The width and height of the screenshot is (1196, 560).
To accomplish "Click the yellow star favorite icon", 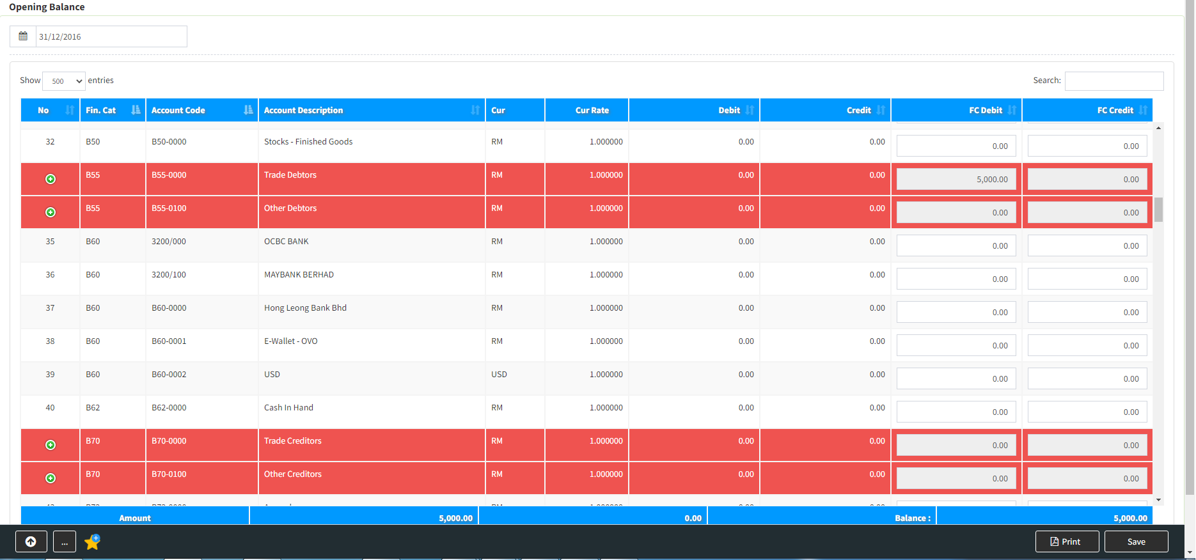I will (93, 541).
